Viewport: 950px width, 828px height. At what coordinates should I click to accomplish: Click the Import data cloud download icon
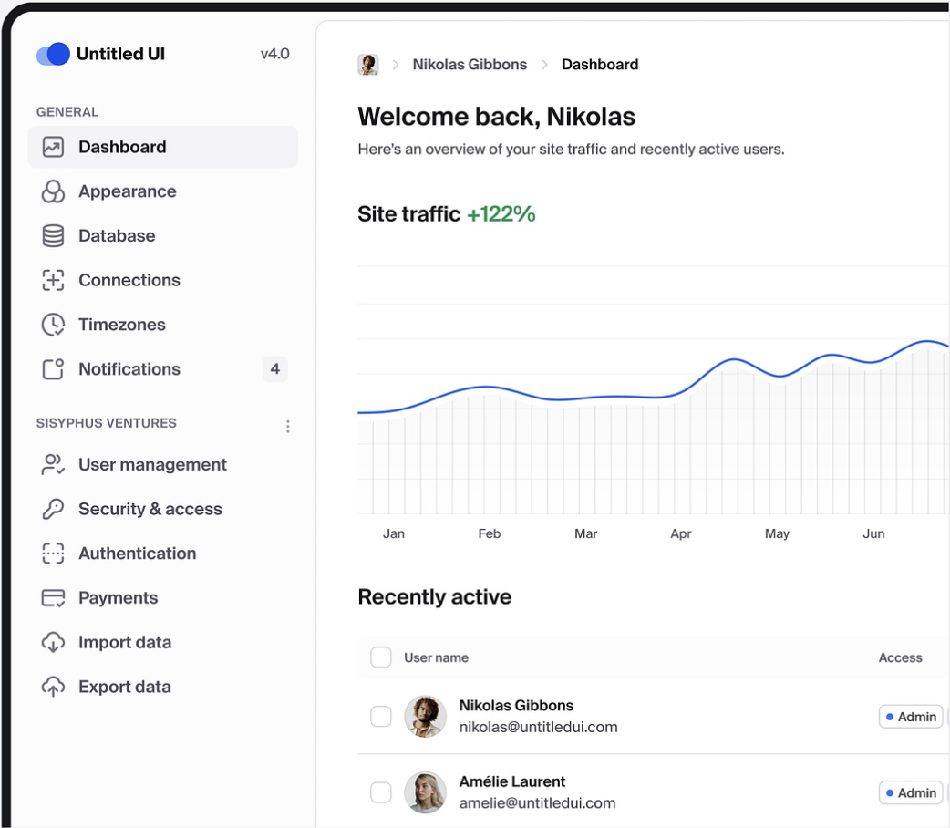point(53,643)
